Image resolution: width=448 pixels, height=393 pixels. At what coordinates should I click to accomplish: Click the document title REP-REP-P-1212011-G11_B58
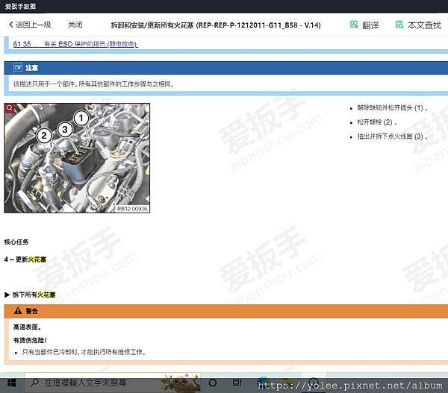click(x=216, y=25)
